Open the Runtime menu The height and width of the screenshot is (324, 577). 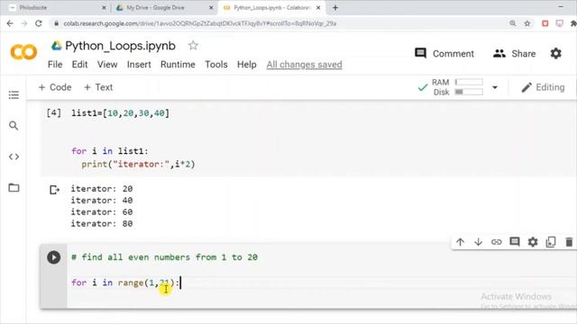(178, 65)
